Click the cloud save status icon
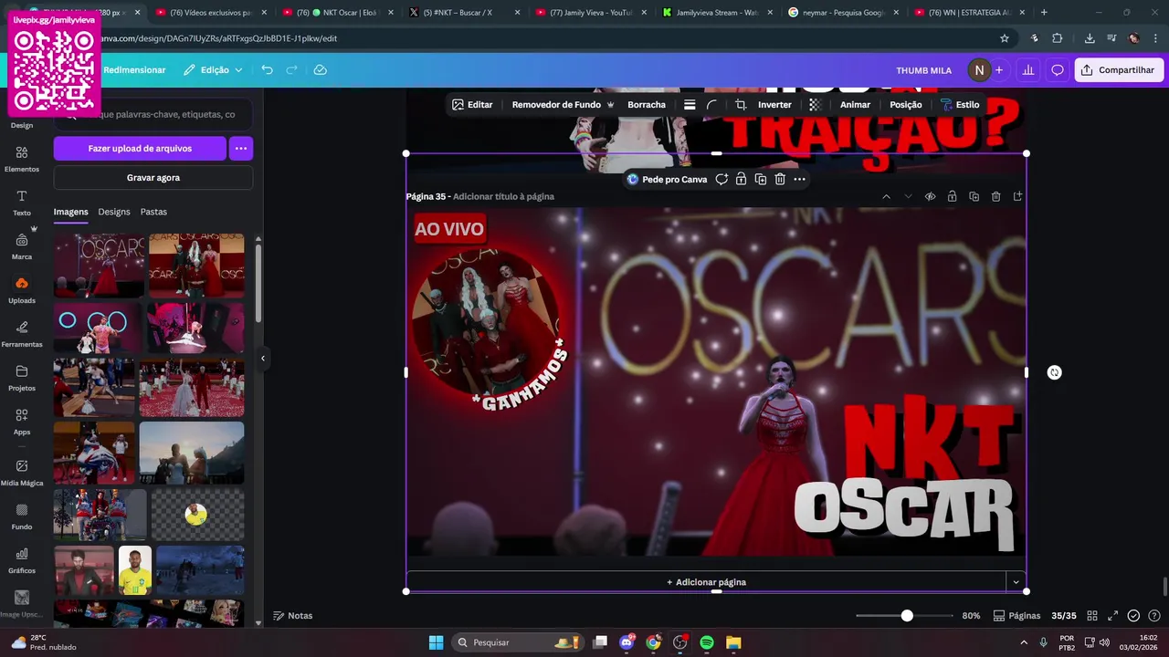The width and height of the screenshot is (1169, 657). 320,69
